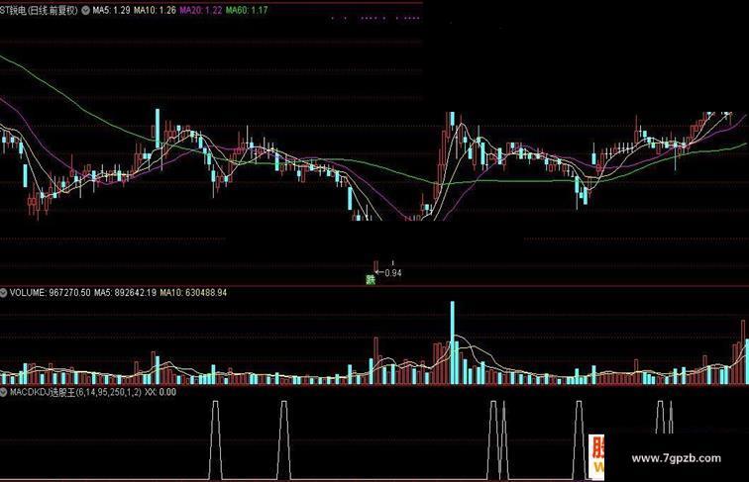The width and height of the screenshot is (749, 482).
Task: Click the volume MA10: 630488.94 label
Action: pos(193,293)
